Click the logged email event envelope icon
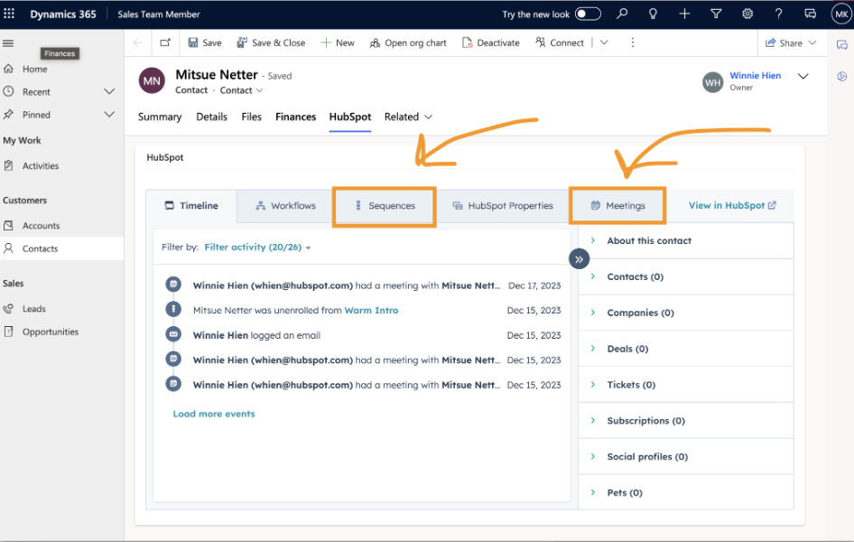 (x=173, y=334)
